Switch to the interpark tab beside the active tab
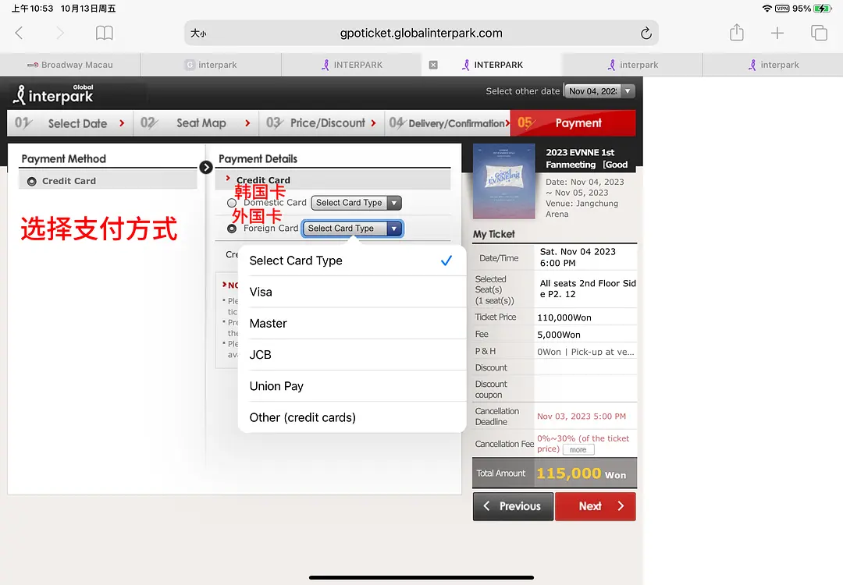 point(632,65)
